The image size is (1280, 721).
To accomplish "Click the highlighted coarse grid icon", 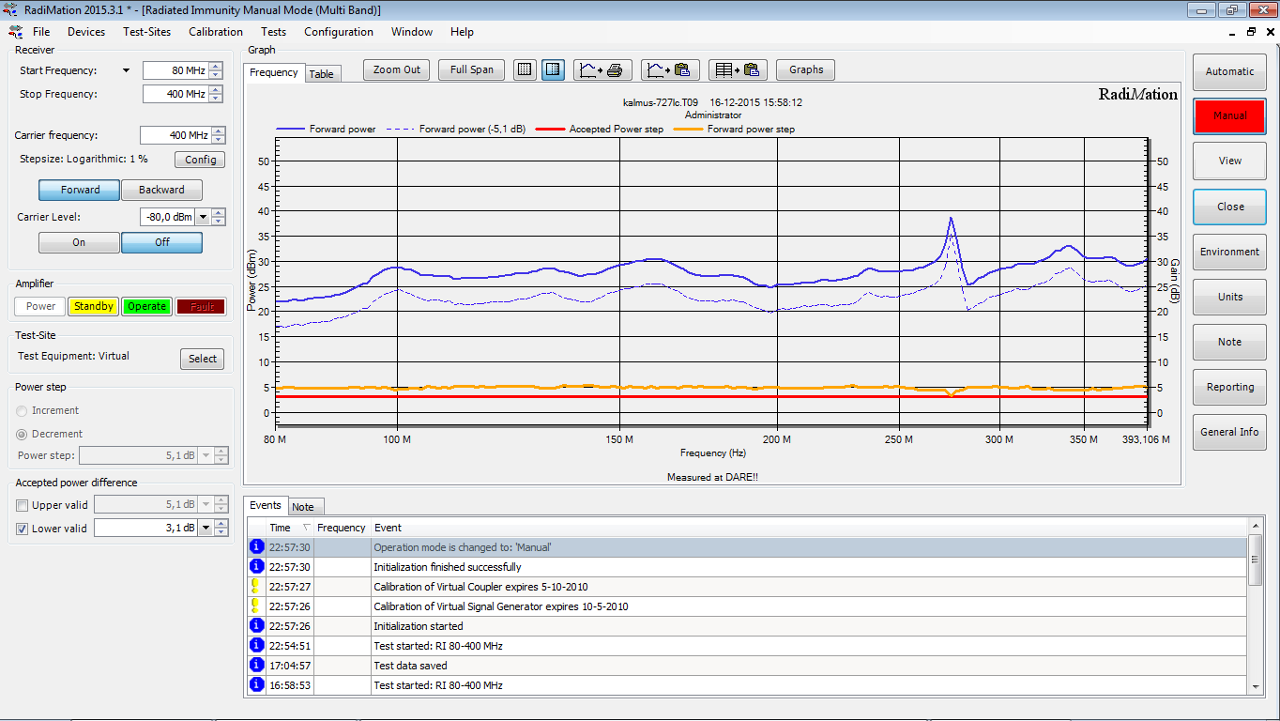I will tap(554, 69).
